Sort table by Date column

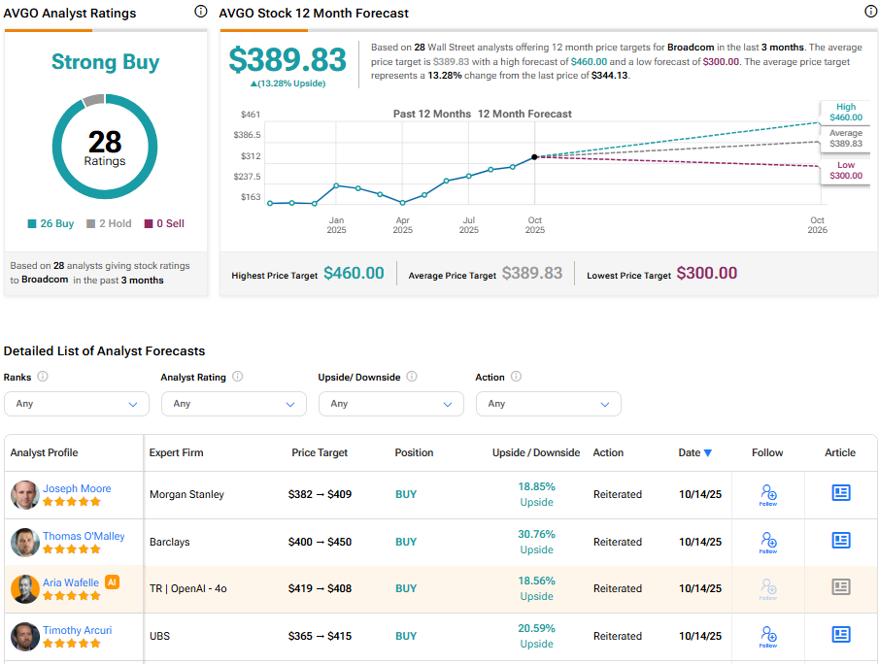click(x=694, y=452)
